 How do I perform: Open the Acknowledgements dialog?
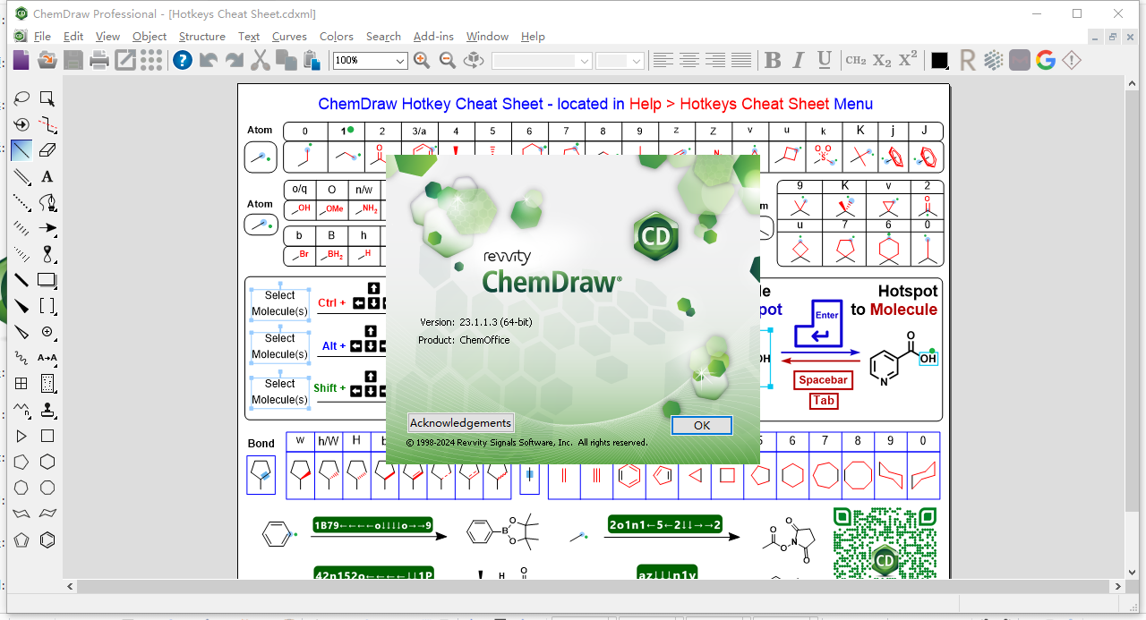(x=461, y=422)
